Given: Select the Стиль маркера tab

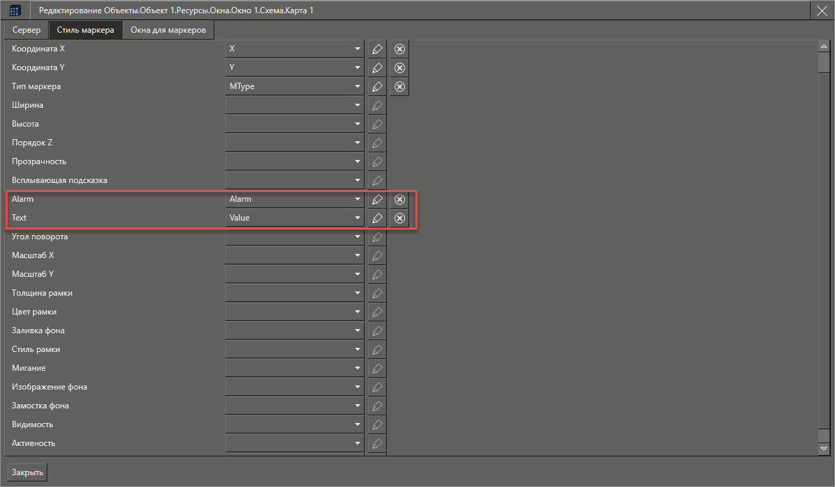Looking at the screenshot, I should point(86,31).
